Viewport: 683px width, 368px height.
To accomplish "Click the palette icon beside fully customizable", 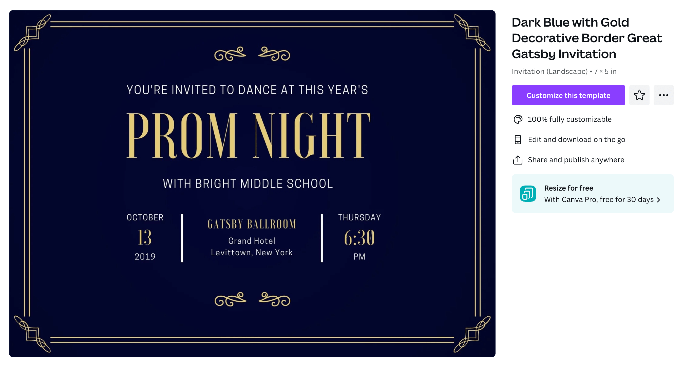I will [518, 119].
